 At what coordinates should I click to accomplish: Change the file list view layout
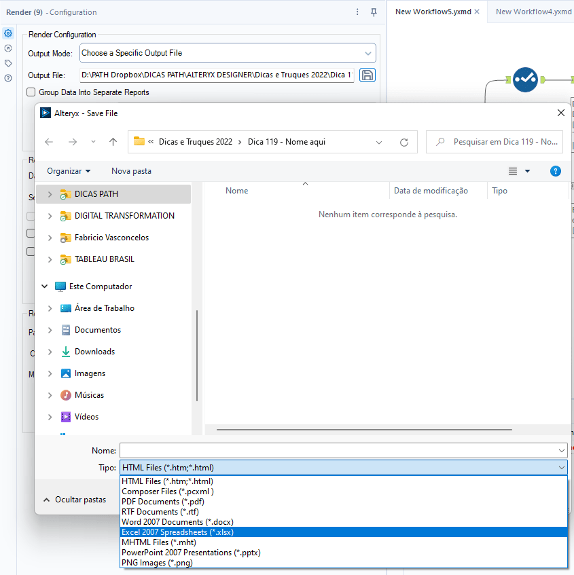point(513,171)
